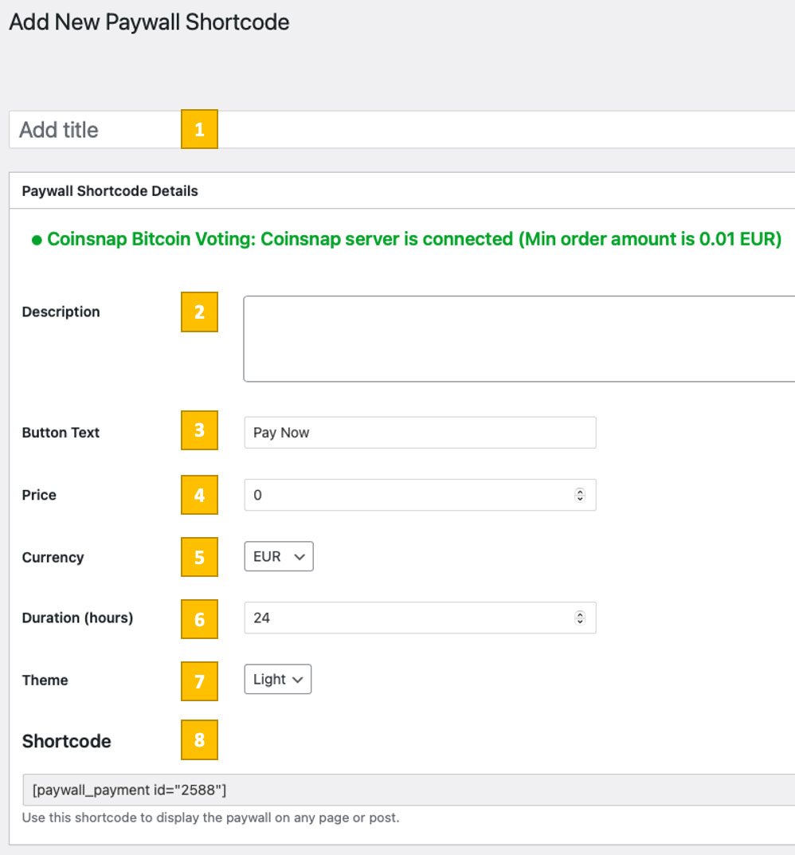This screenshot has height=855, width=795.
Task: Open the Theme dropdown showing Light
Action: click(x=277, y=680)
